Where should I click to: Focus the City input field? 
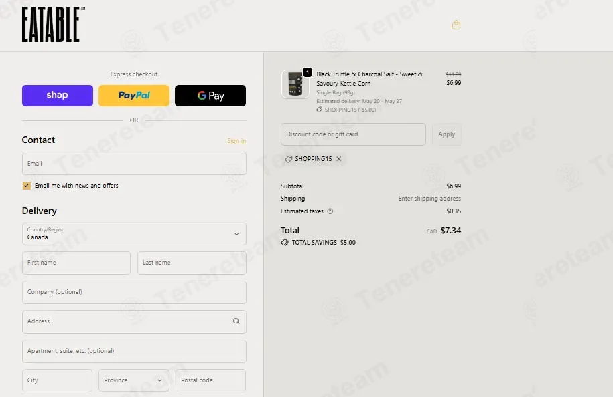57,380
